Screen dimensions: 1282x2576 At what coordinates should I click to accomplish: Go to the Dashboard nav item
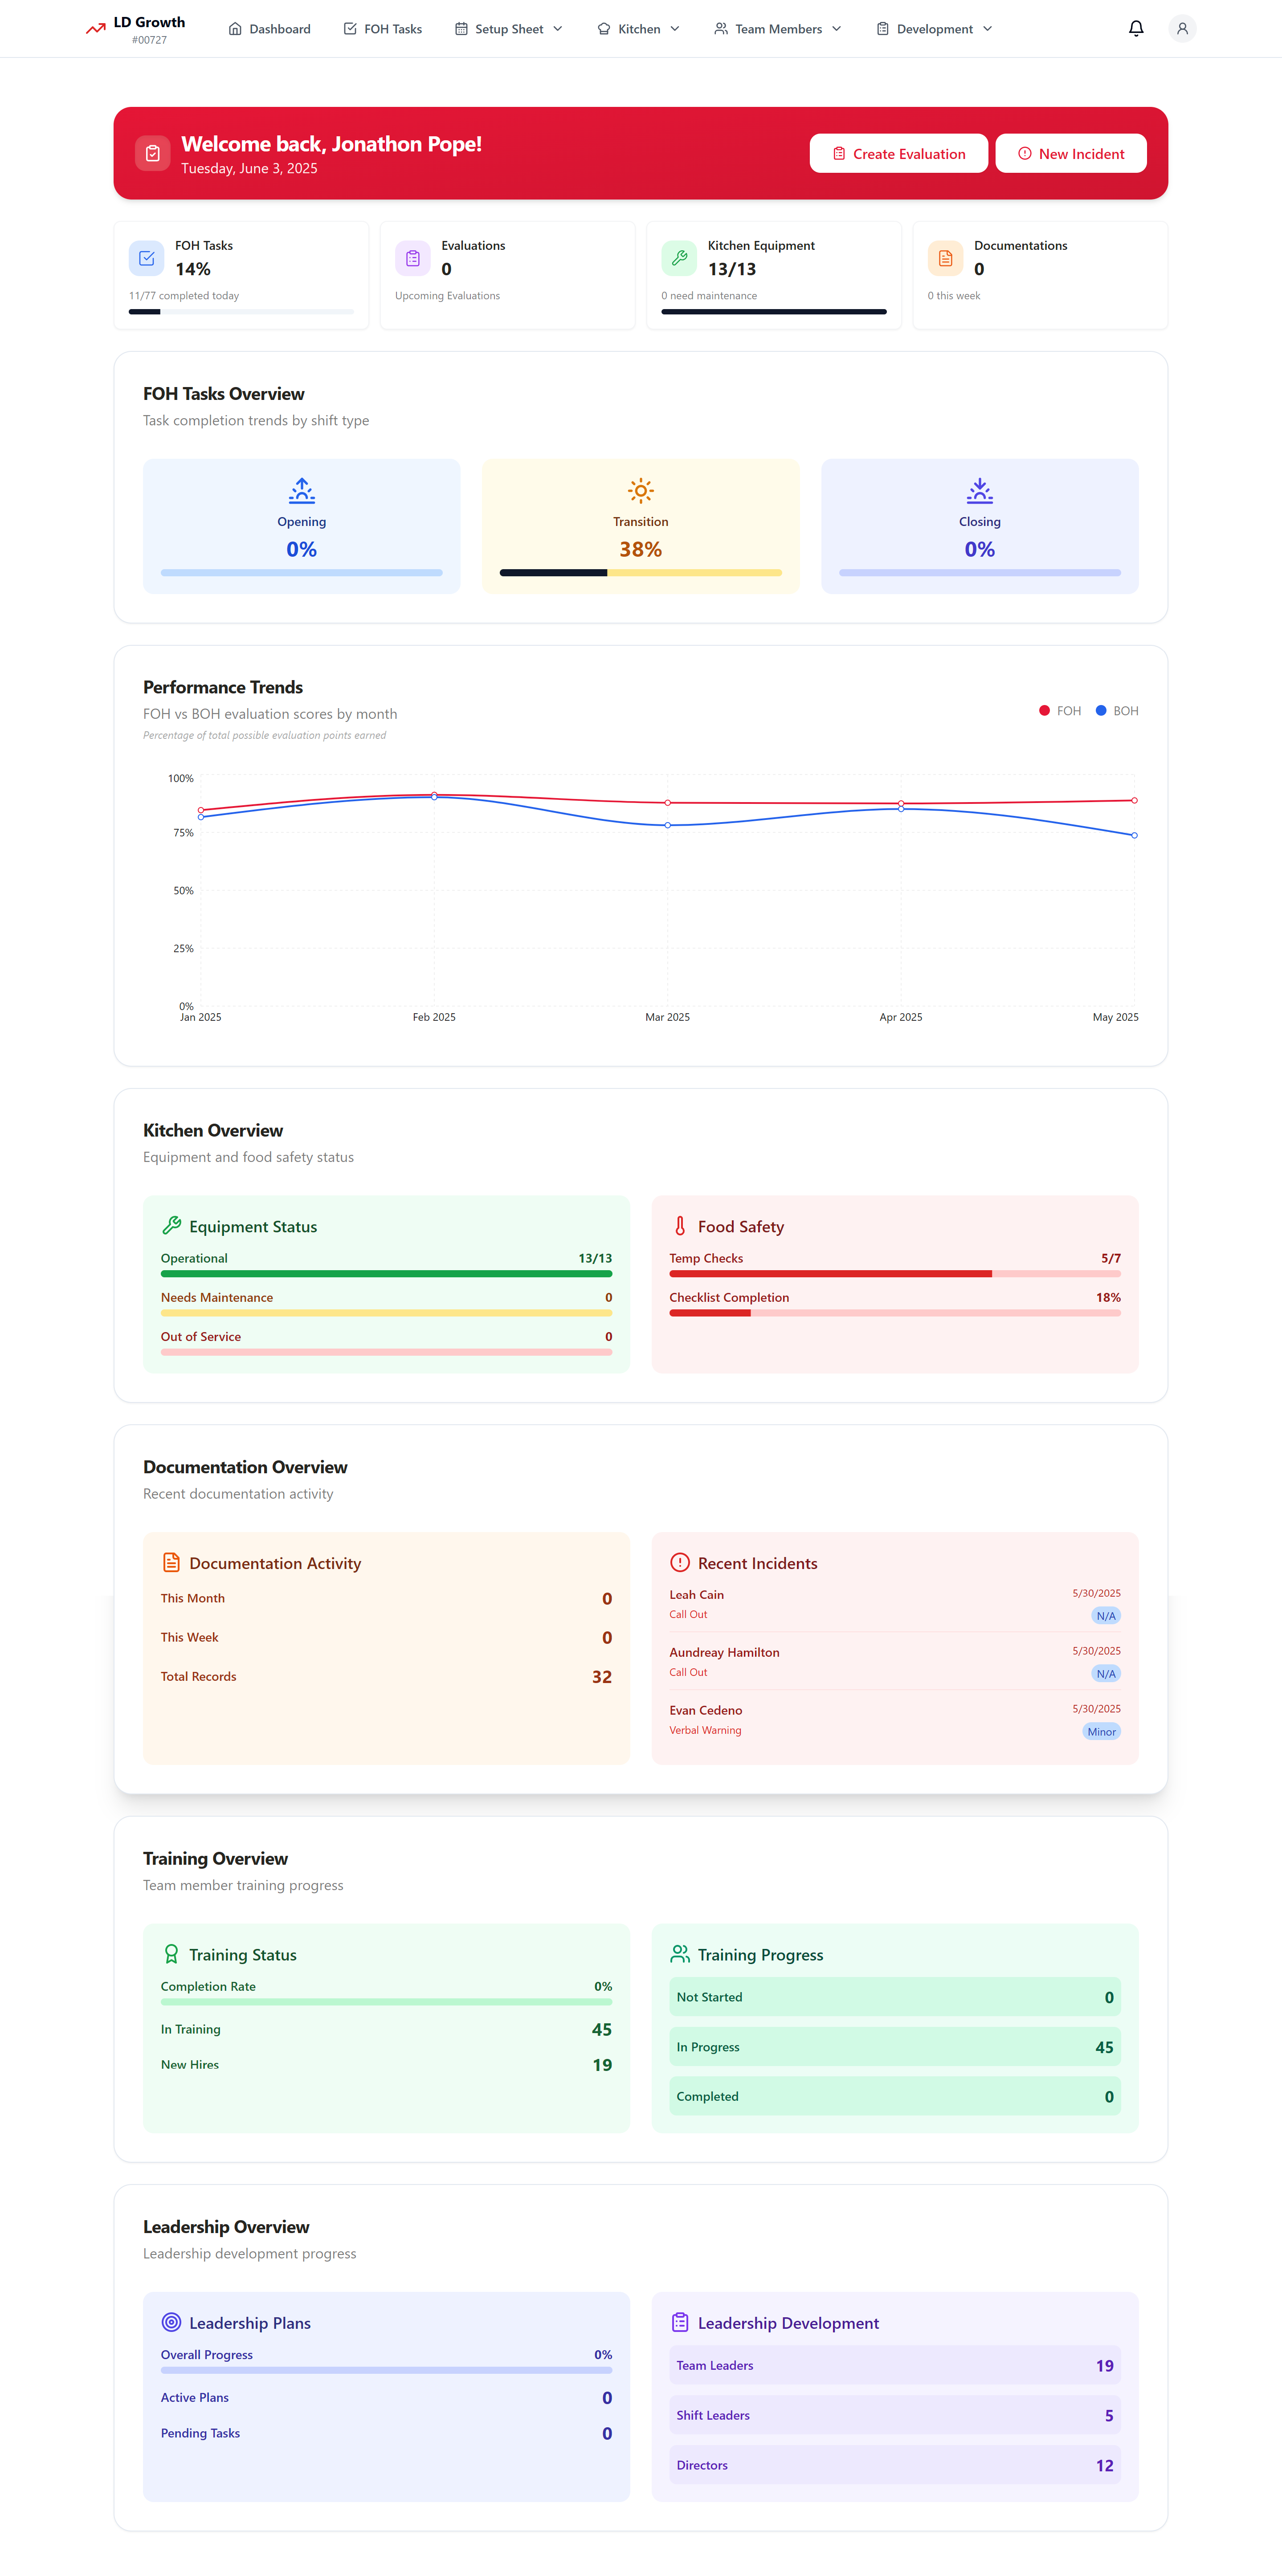270,29
